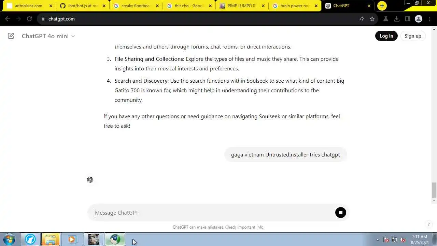Open the ChatGPT 4o mini model dropdown
Viewport: 437px width, 246px height.
pyautogui.click(x=48, y=36)
